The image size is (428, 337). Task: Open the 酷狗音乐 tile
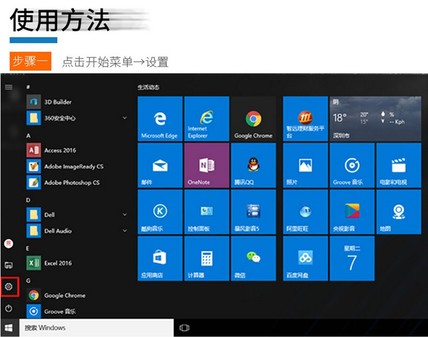160,212
